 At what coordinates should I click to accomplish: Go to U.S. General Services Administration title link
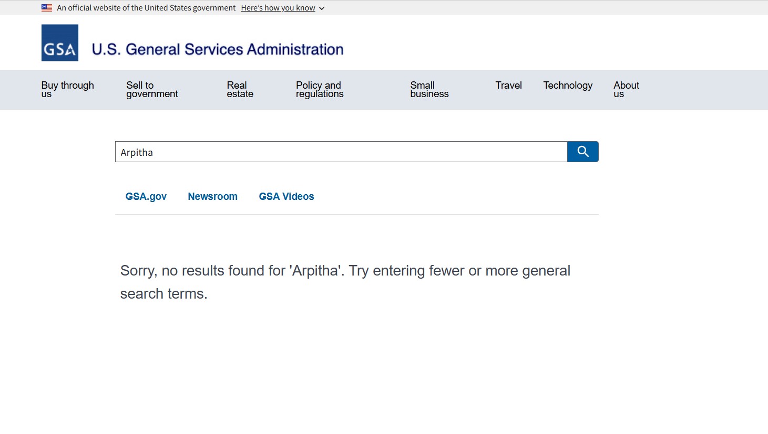pyautogui.click(x=217, y=49)
